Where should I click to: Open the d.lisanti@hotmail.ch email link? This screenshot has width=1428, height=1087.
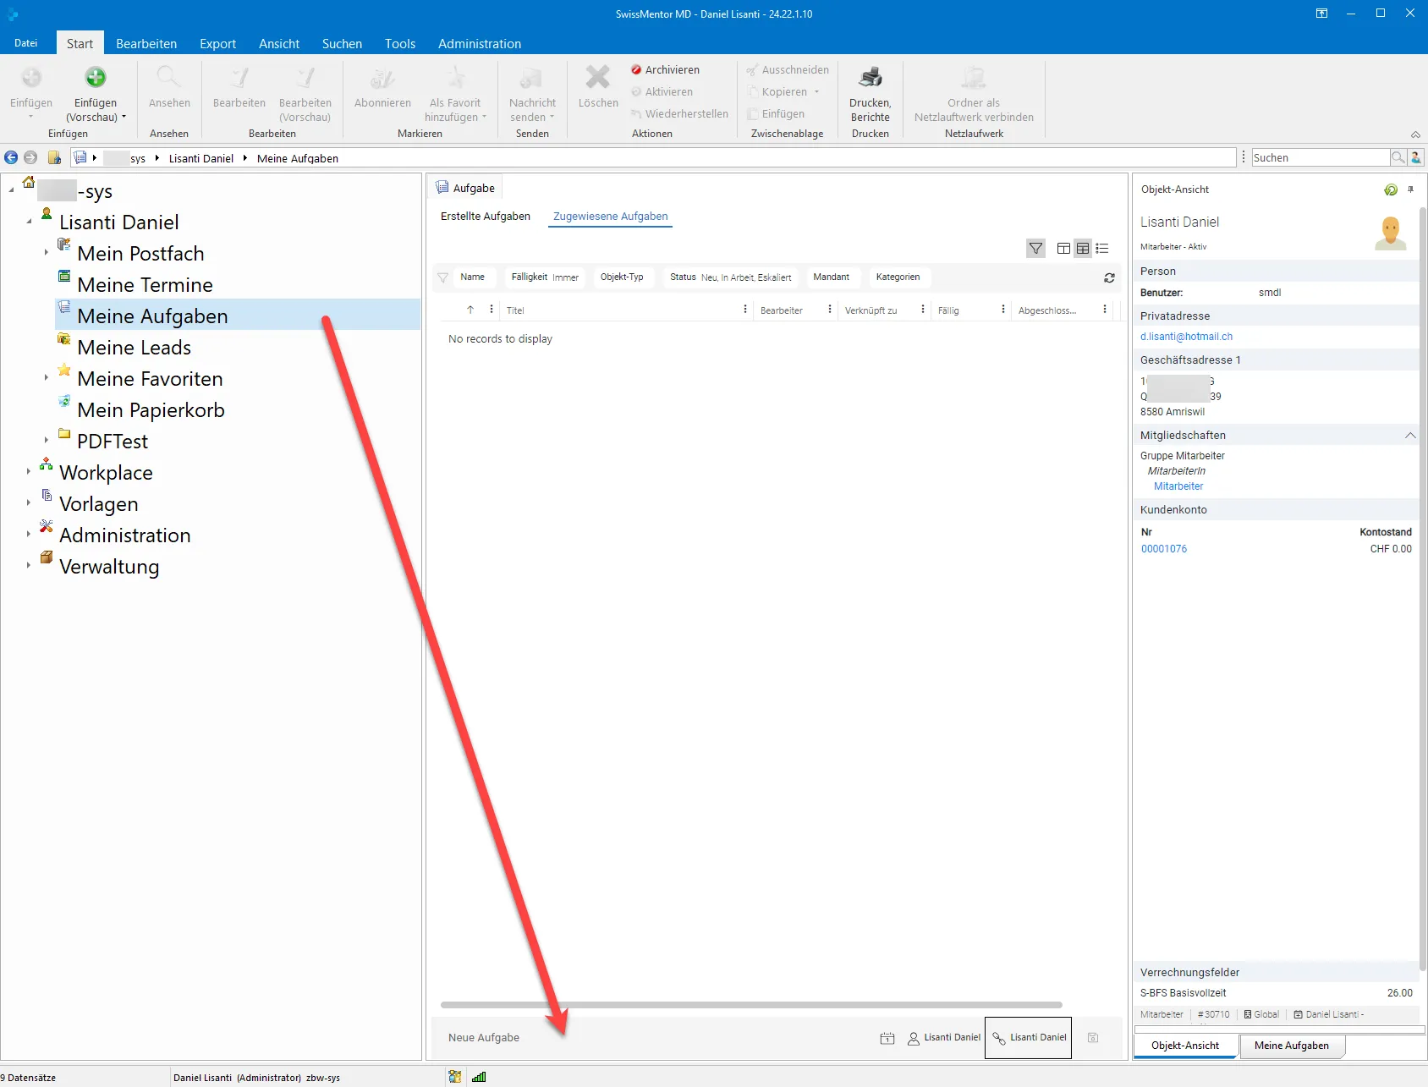(1186, 337)
